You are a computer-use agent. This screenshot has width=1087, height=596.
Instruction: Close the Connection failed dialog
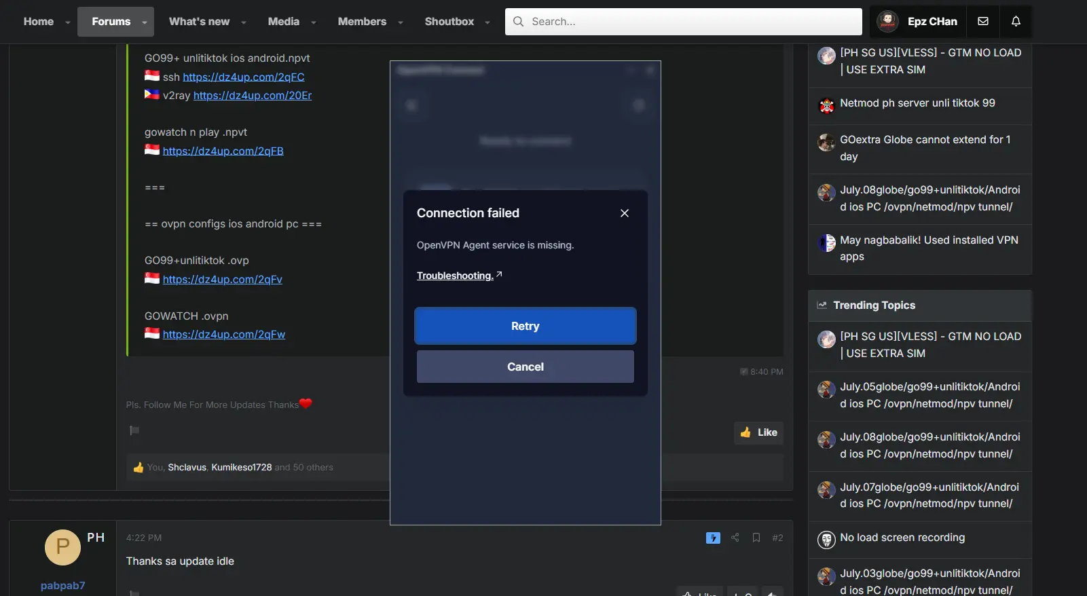(x=625, y=213)
